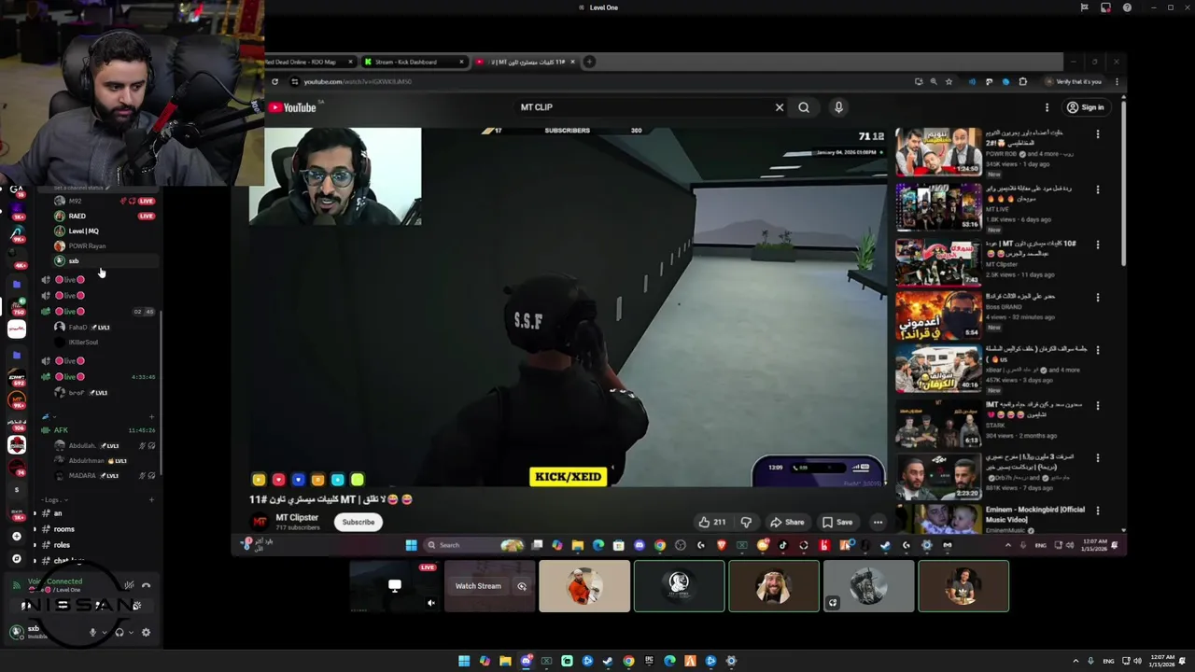Viewport: 1195px width, 672px height.
Task: Expand the 'roles' channel arrow
Action: (35, 545)
